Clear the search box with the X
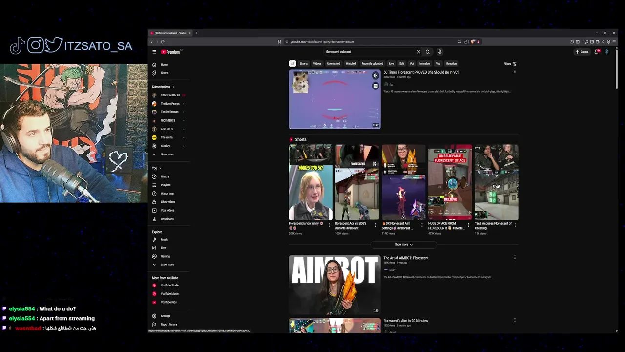 click(418, 52)
